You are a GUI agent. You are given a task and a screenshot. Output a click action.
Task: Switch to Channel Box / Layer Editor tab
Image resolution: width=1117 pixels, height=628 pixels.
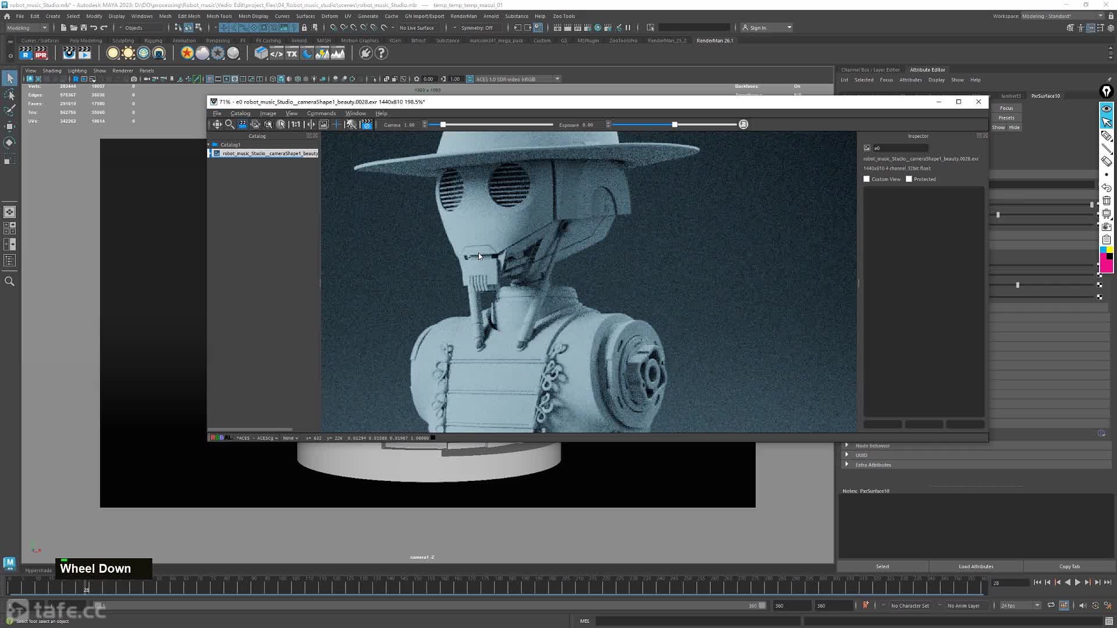pos(870,70)
